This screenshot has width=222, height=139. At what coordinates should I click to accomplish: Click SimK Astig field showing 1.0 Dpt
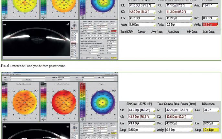(142, 25)
